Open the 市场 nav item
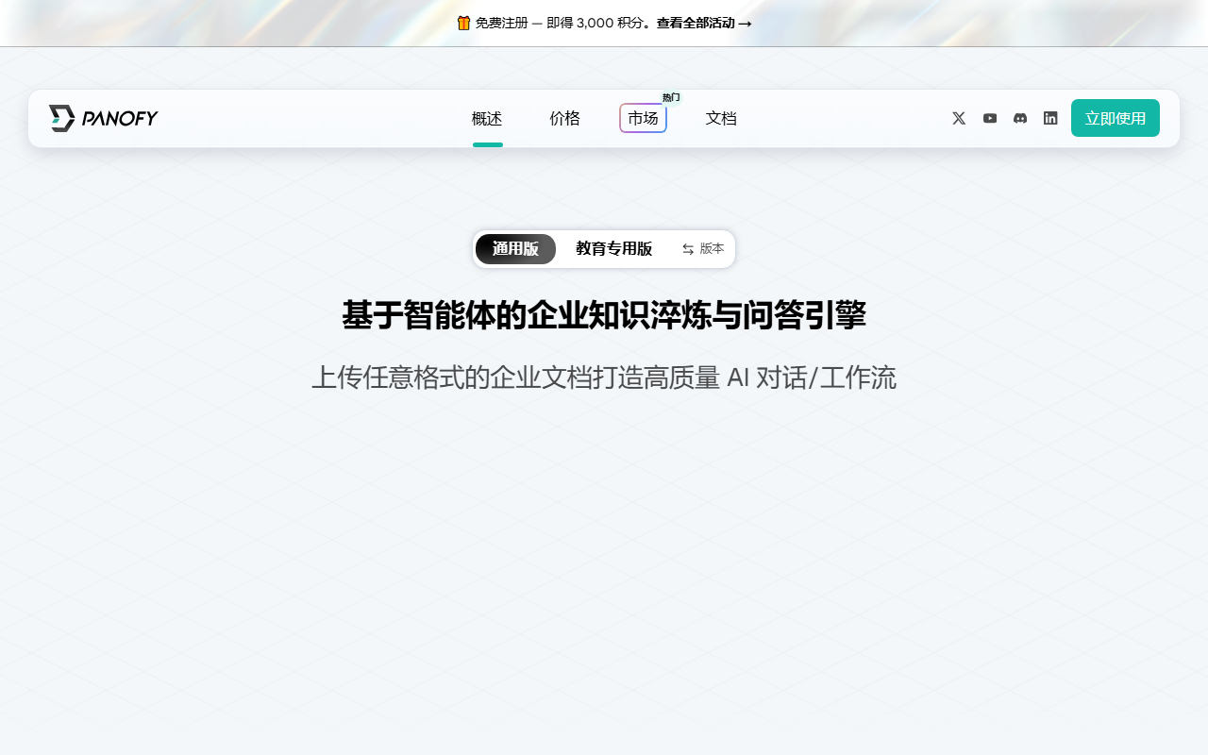The image size is (1208, 755). 643,119
